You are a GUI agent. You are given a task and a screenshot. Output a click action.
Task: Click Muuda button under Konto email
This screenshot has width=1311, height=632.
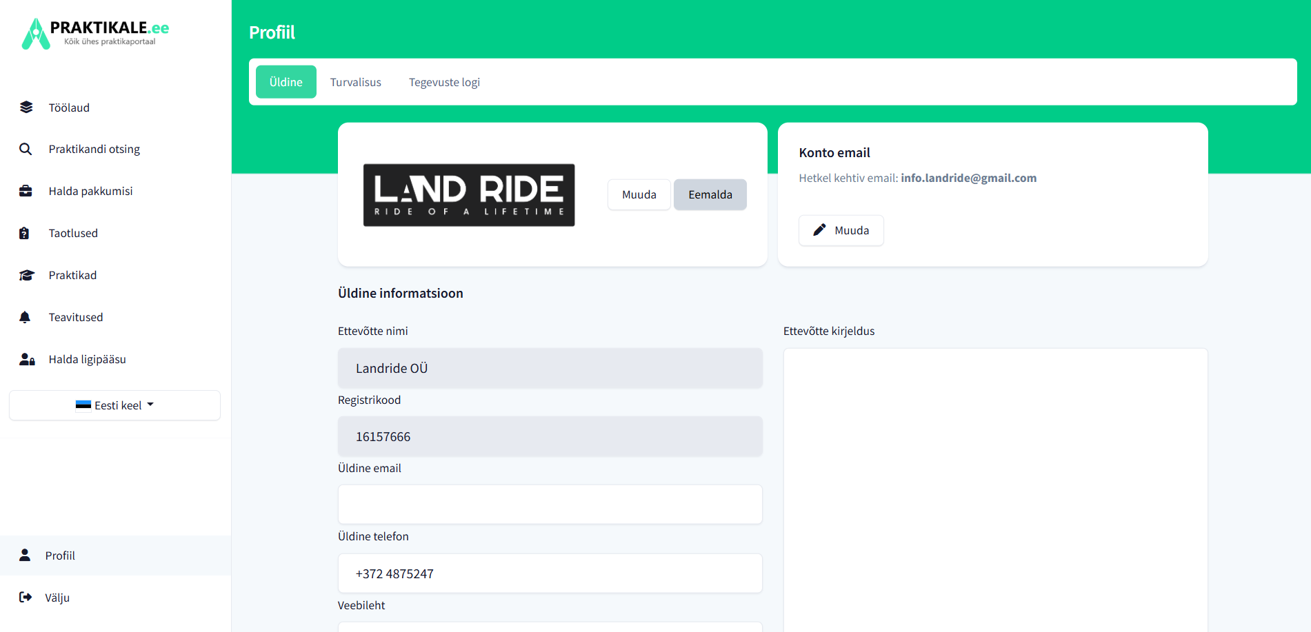[841, 230]
